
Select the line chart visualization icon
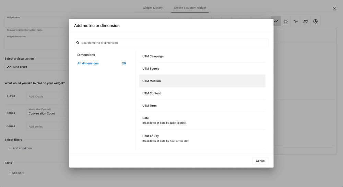tap(276, 21)
